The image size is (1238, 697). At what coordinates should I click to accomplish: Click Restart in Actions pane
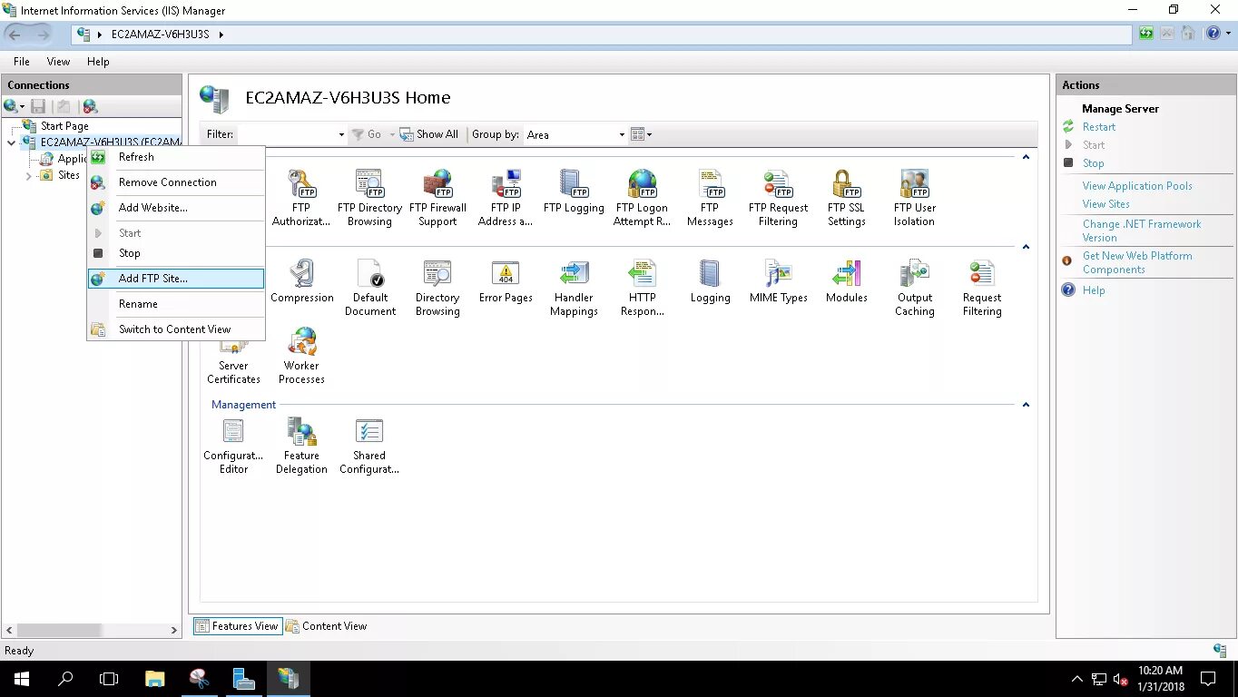coord(1098,127)
